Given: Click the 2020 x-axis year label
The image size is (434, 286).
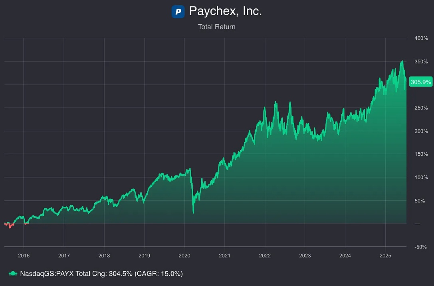Looking at the screenshot, I should [184, 256].
